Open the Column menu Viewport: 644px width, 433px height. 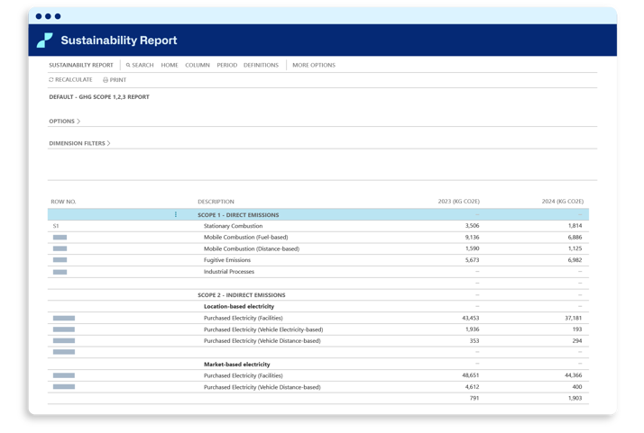(x=198, y=66)
